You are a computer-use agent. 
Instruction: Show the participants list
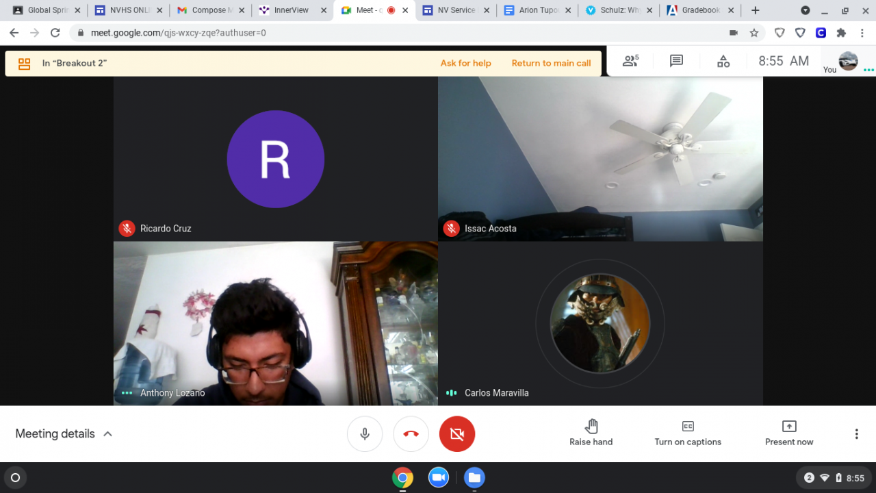630,61
